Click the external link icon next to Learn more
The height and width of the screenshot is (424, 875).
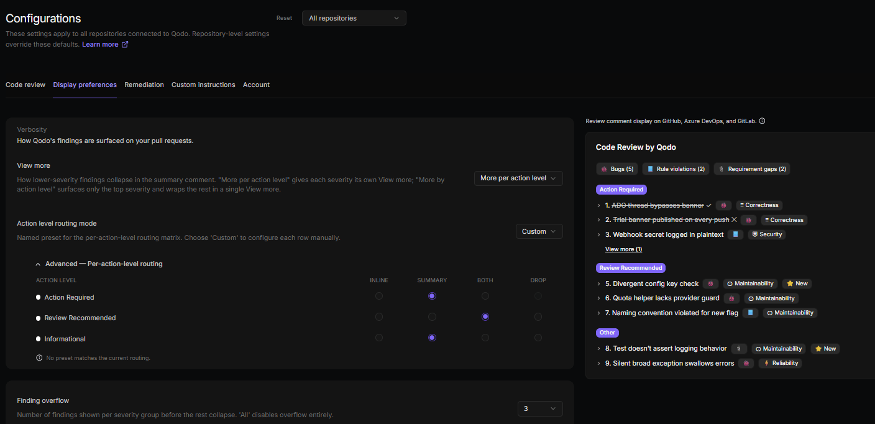[125, 45]
